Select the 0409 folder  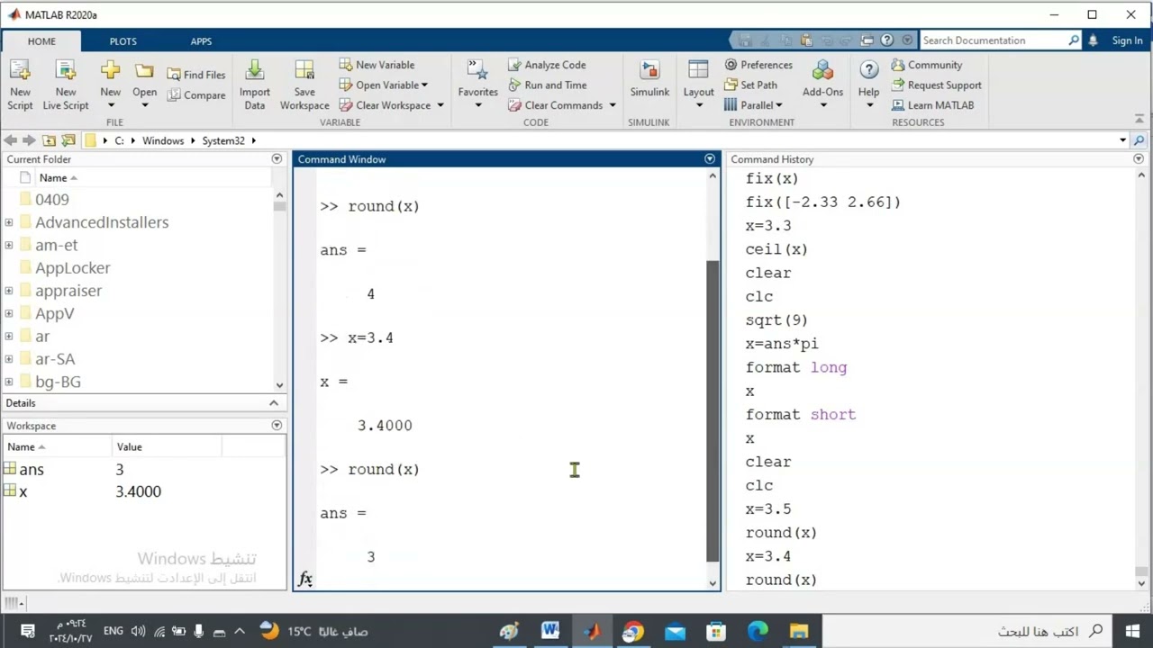[x=52, y=200]
